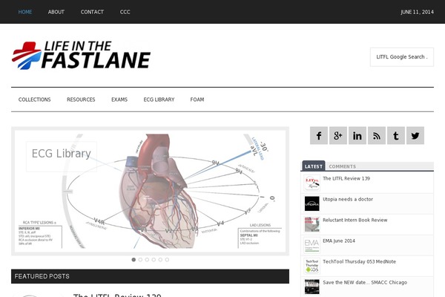Click the Utopia post thumbnail

(312, 203)
